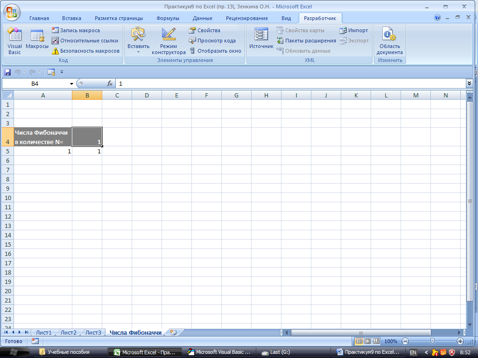This screenshot has width=478, height=358.
Task: Open the XML Источник pane
Action: point(261,38)
